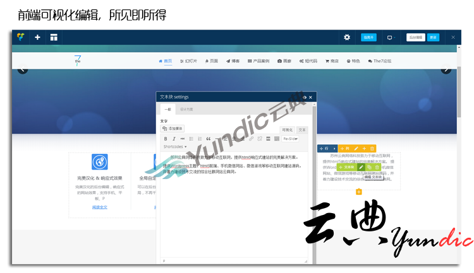The width and height of the screenshot is (474, 273).
Task: Duplicate text block with copy icon
Action: click(x=369, y=167)
